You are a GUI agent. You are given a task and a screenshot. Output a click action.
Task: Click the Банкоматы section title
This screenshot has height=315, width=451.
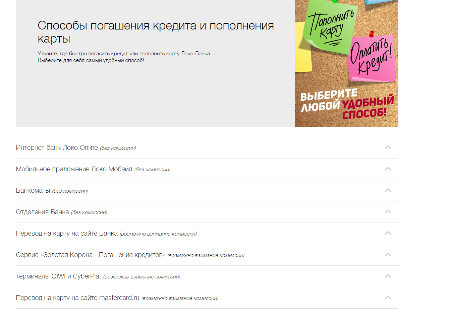click(33, 191)
